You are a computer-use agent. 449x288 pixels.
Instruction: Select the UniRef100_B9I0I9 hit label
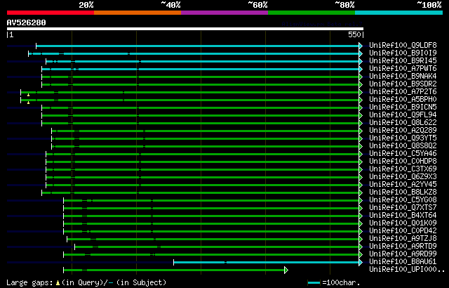403,53
